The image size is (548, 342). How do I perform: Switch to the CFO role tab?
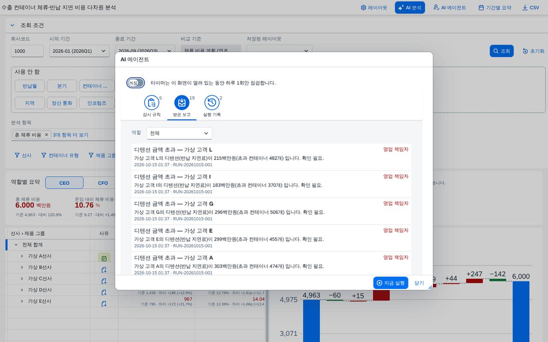click(103, 183)
